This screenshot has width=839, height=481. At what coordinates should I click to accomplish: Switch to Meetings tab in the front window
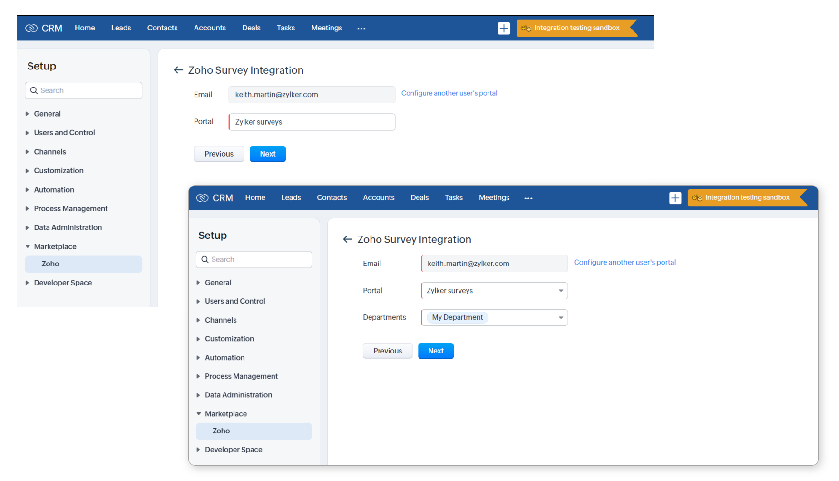coord(494,197)
